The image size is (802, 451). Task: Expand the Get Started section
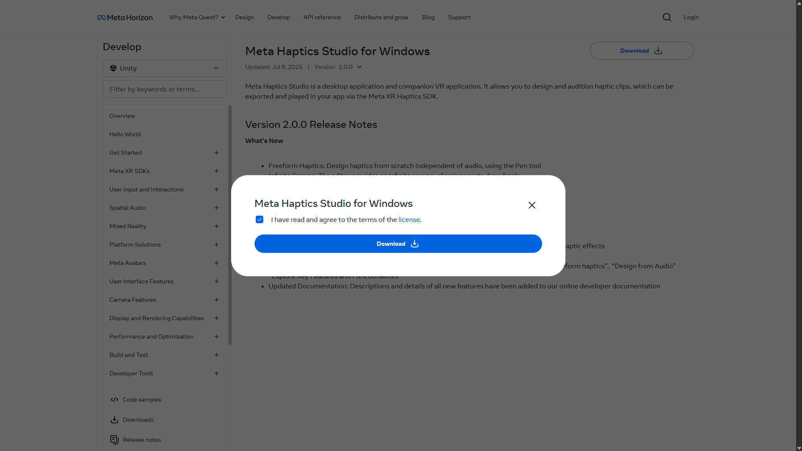click(216, 153)
